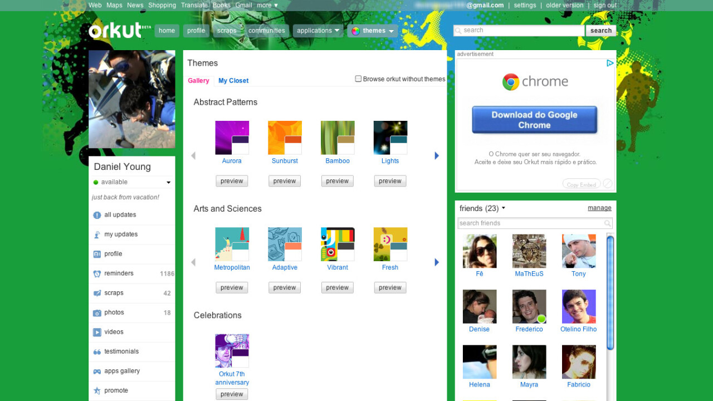Go to communities in the navigation bar

click(266, 31)
